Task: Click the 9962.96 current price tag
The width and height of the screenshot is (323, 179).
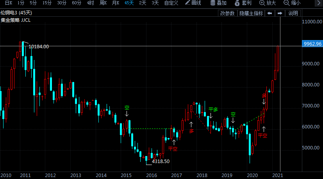Action: point(312,44)
